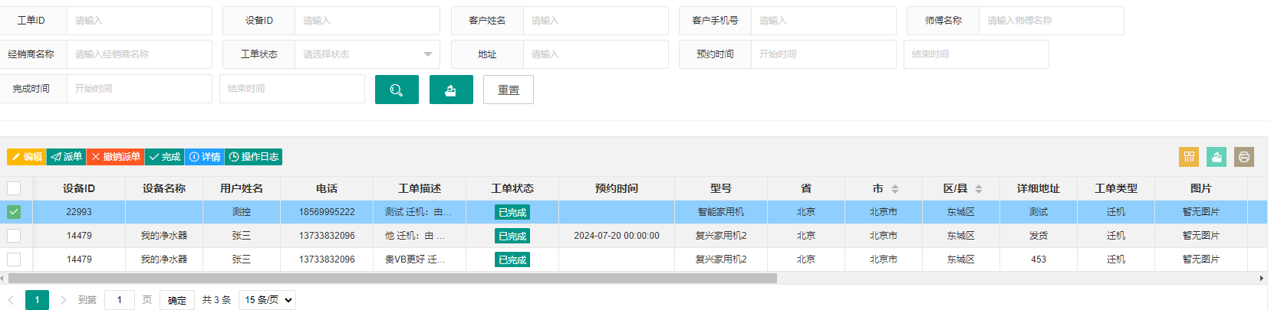Check the row with description 他 迁机

pos(14,236)
